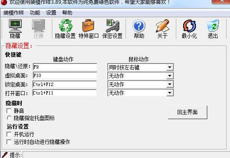This screenshot has height=158, width=230.
Task: Open the 锁定桌面 mouse action dropdown
Action: (170, 84)
